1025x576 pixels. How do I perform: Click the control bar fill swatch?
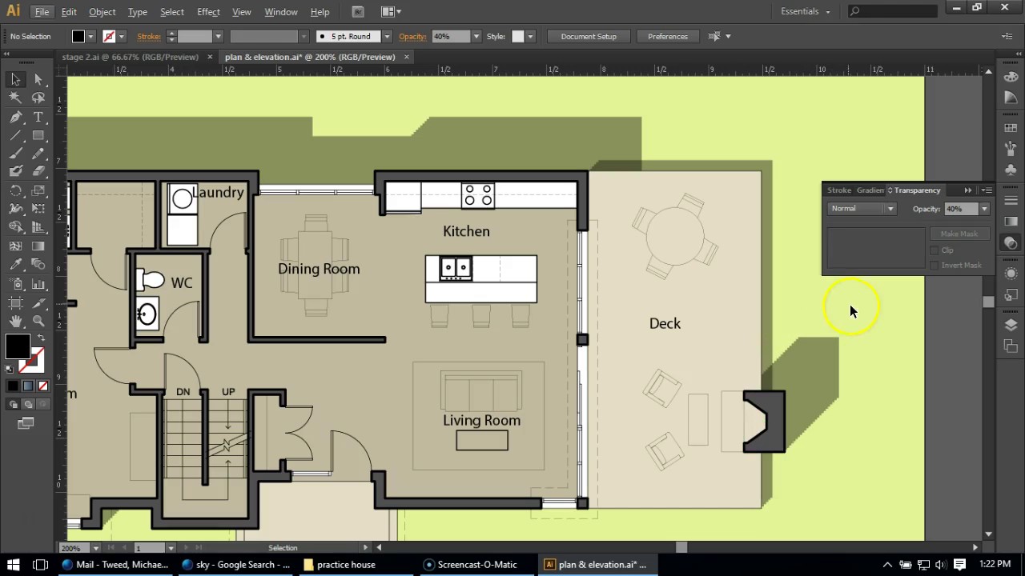point(78,37)
